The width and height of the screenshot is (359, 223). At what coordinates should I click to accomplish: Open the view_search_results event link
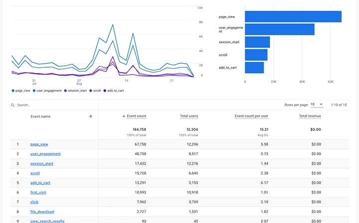(47, 221)
